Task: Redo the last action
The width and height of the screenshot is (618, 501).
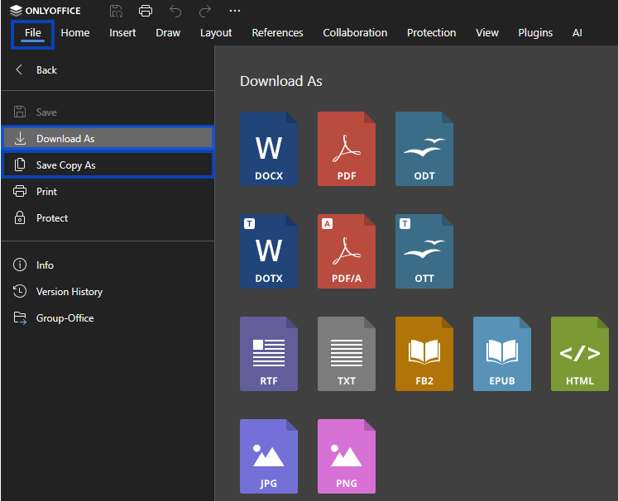Action: pyautogui.click(x=205, y=11)
